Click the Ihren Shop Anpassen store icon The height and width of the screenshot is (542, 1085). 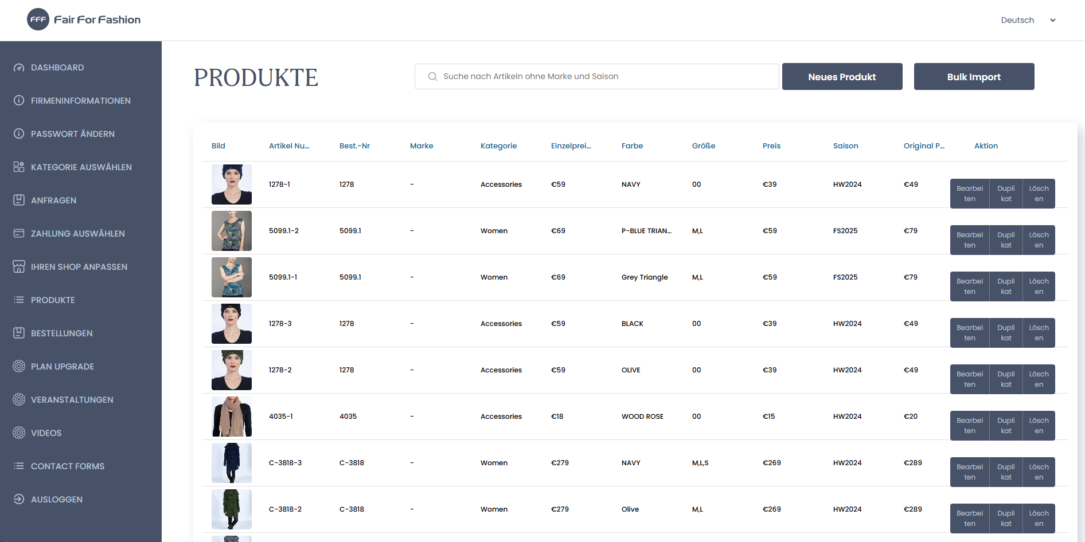[19, 267]
